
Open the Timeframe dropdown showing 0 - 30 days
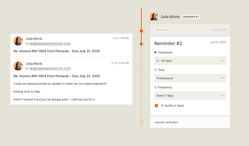coord(190,61)
